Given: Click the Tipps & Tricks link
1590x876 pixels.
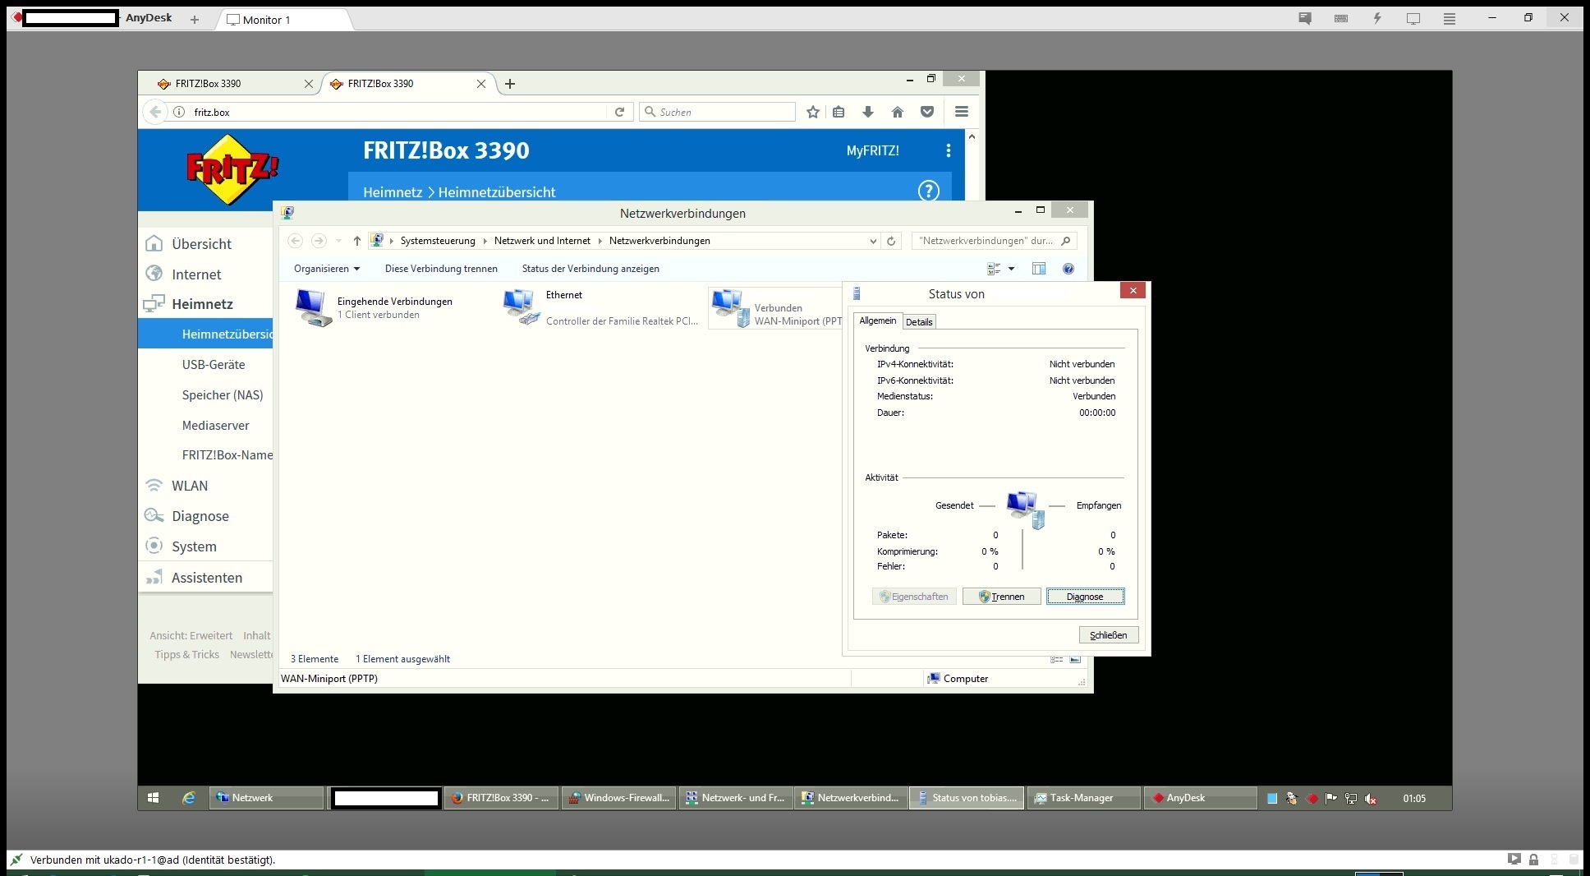Looking at the screenshot, I should (x=187, y=655).
